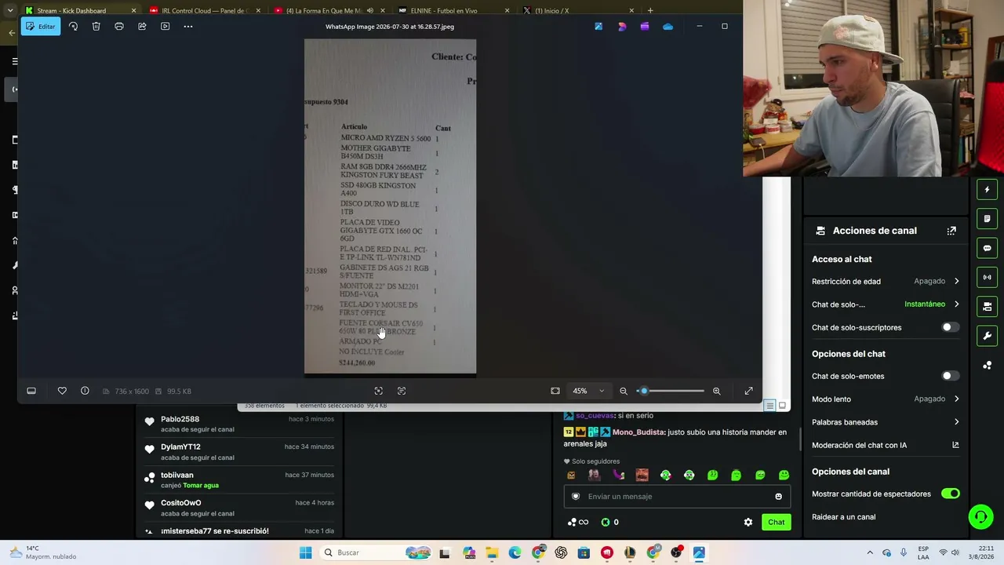Open a new browser tab
This screenshot has height=565, width=1004.
(650, 11)
